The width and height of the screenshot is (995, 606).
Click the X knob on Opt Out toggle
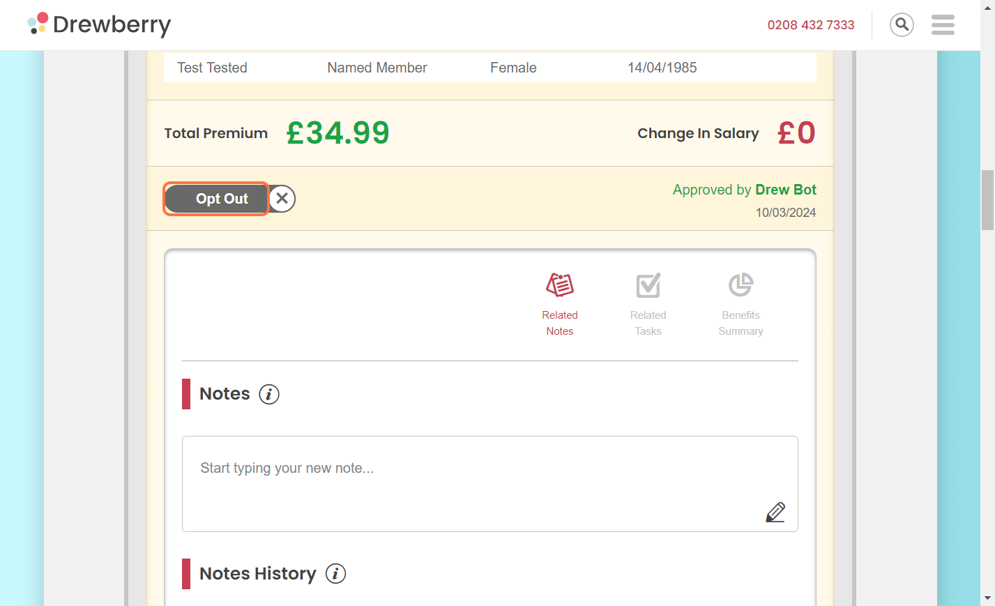282,199
